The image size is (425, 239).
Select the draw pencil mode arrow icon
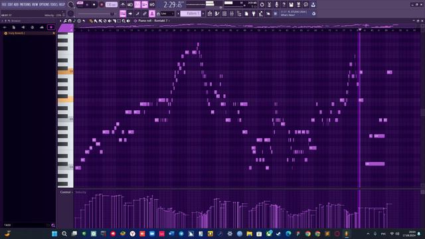[130, 13]
